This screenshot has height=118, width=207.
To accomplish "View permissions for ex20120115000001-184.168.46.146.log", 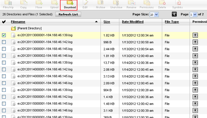I will pyautogui.click(x=195, y=111).
